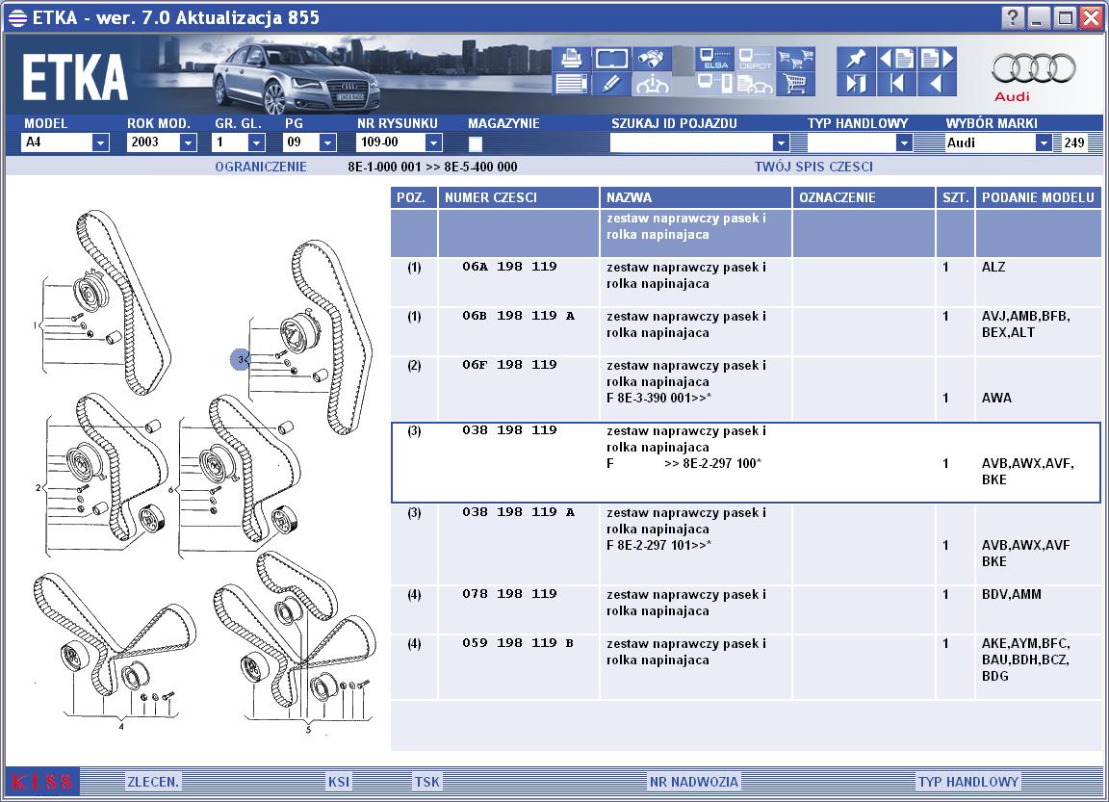1109x802 pixels.
Task: Click the NUMER CZESCI column header
Action: click(x=519, y=197)
